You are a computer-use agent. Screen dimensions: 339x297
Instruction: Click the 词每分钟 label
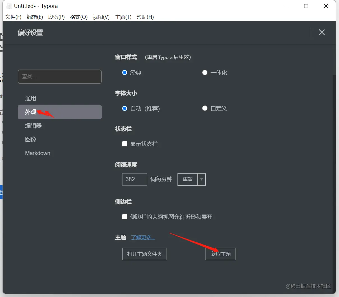pyautogui.click(x=161, y=179)
